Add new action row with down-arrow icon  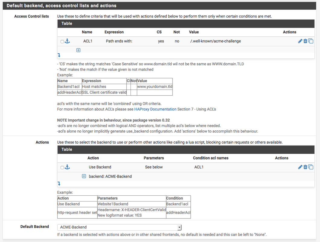tap(59, 184)
